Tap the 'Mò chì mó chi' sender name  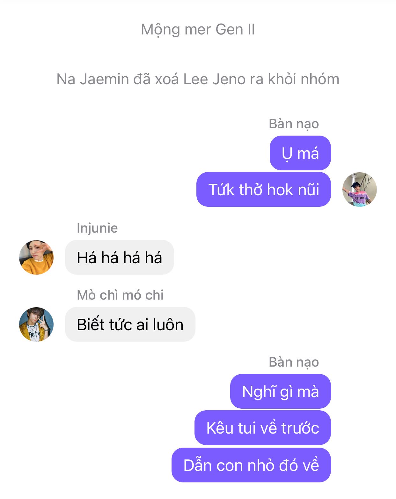(120, 295)
